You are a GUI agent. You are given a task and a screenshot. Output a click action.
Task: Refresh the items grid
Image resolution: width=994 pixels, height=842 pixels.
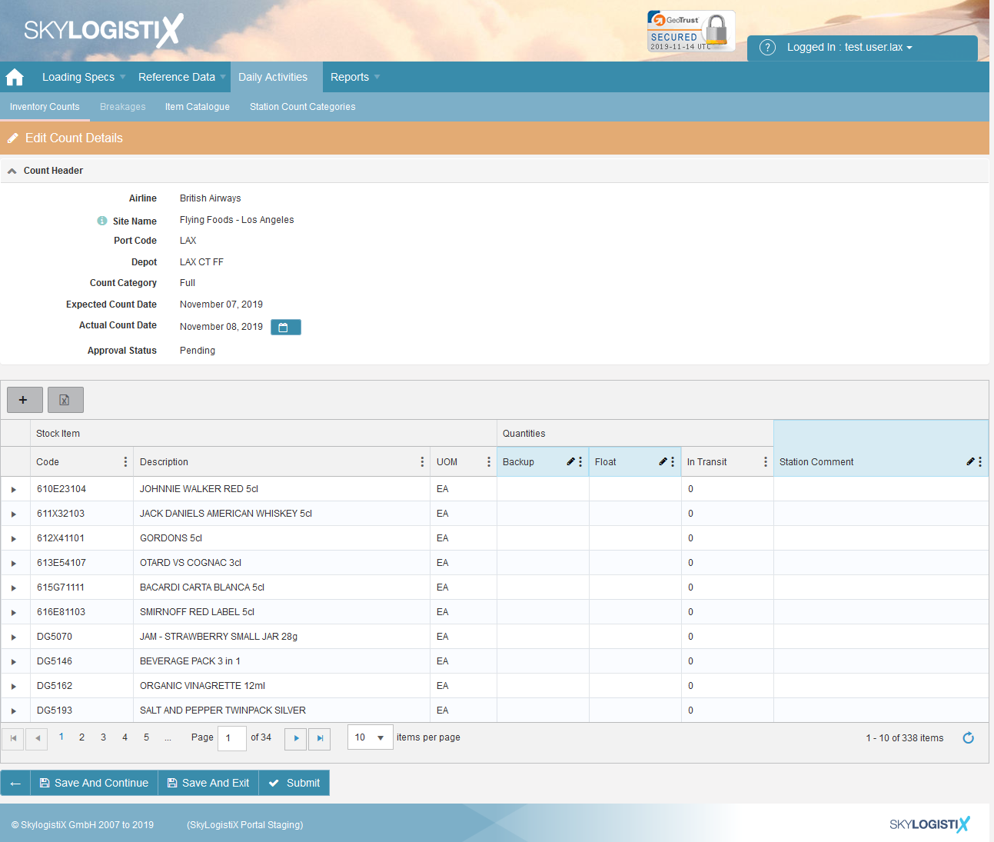click(969, 738)
